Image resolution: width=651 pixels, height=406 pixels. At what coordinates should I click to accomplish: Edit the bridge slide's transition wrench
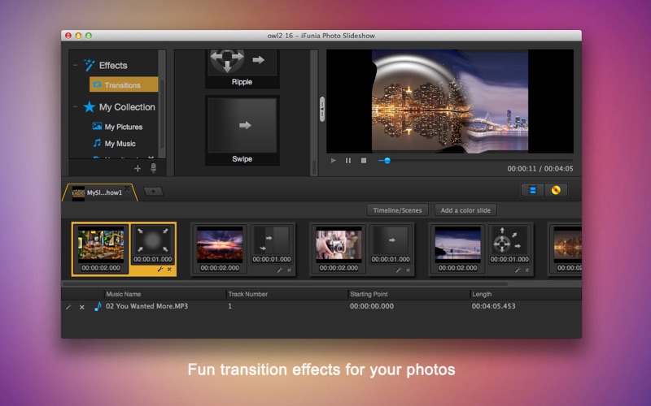(518, 270)
